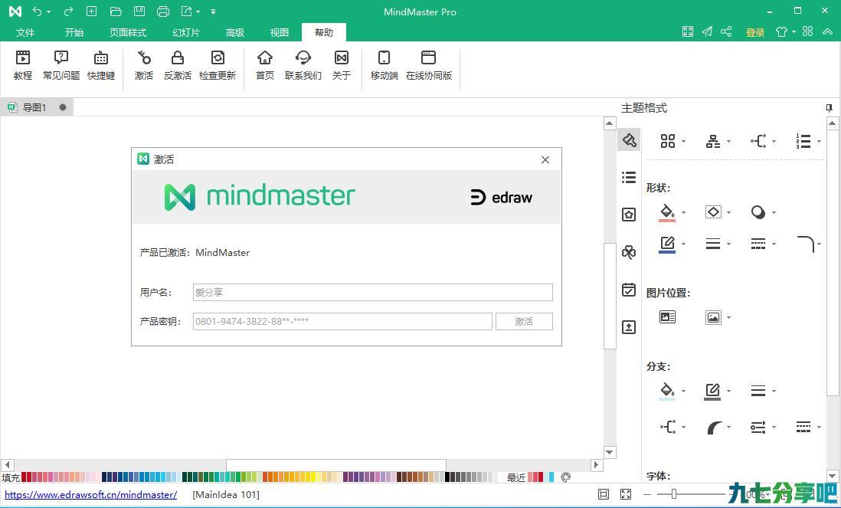Open the shape shadow dropdown
This screenshot has height=508, width=841.
click(774, 212)
